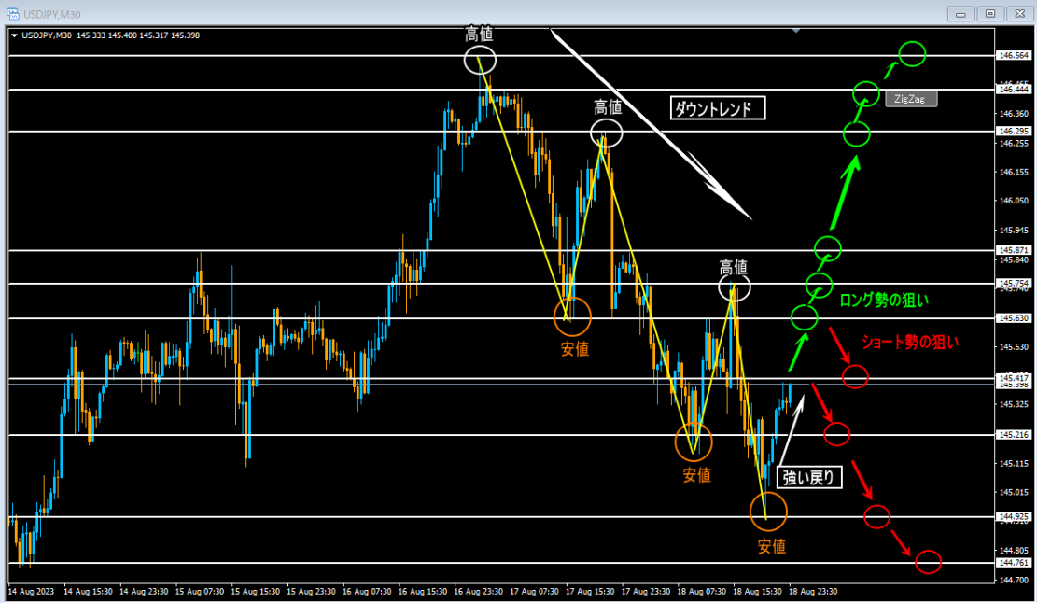Viewport: 1037px width, 603px height.
Task: Click the ZigZag tooltip label
Action: [909, 98]
